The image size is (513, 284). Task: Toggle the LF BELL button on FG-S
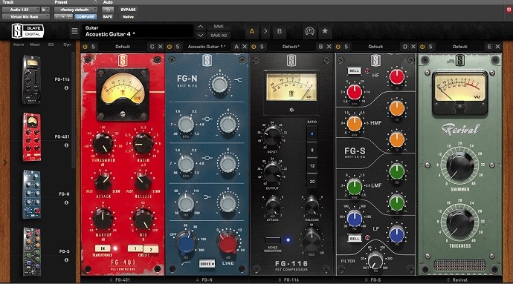pos(355,238)
